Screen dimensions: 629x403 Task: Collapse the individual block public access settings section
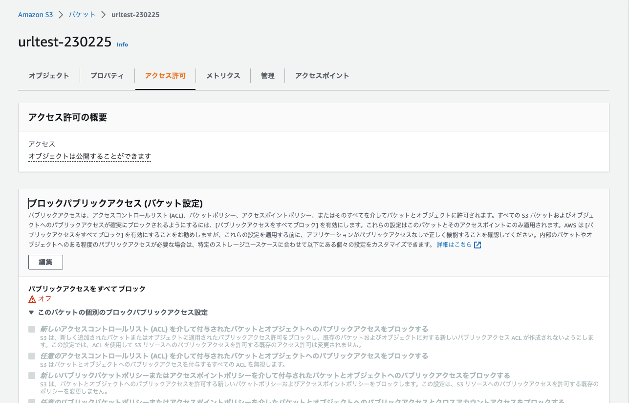[32, 312]
